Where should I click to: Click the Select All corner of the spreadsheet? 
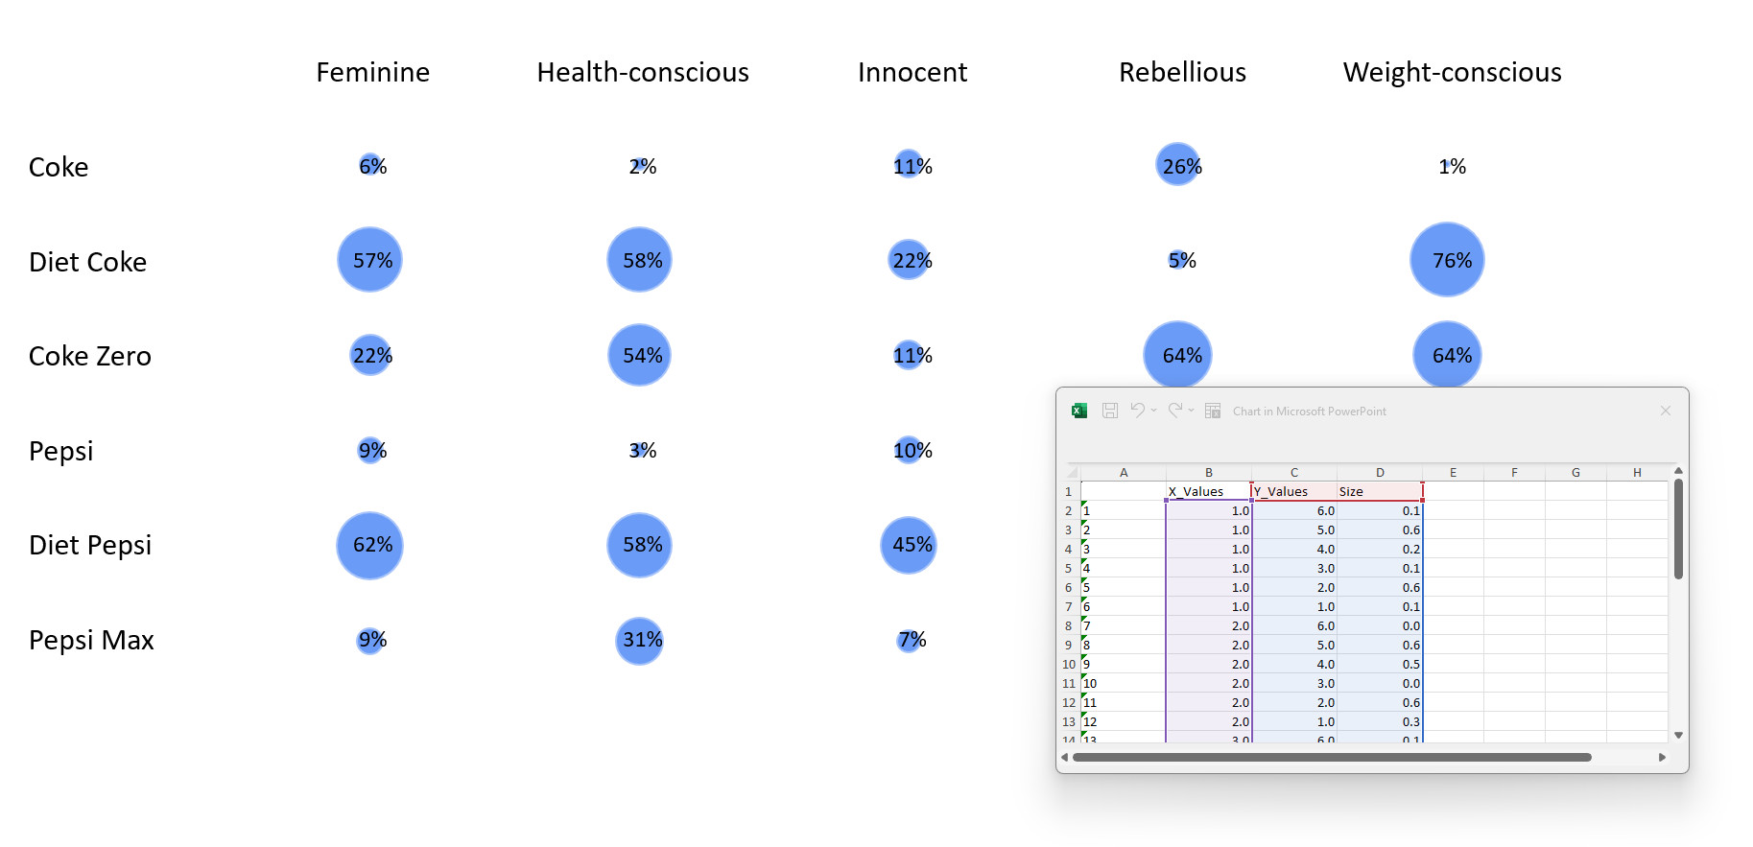(1073, 472)
